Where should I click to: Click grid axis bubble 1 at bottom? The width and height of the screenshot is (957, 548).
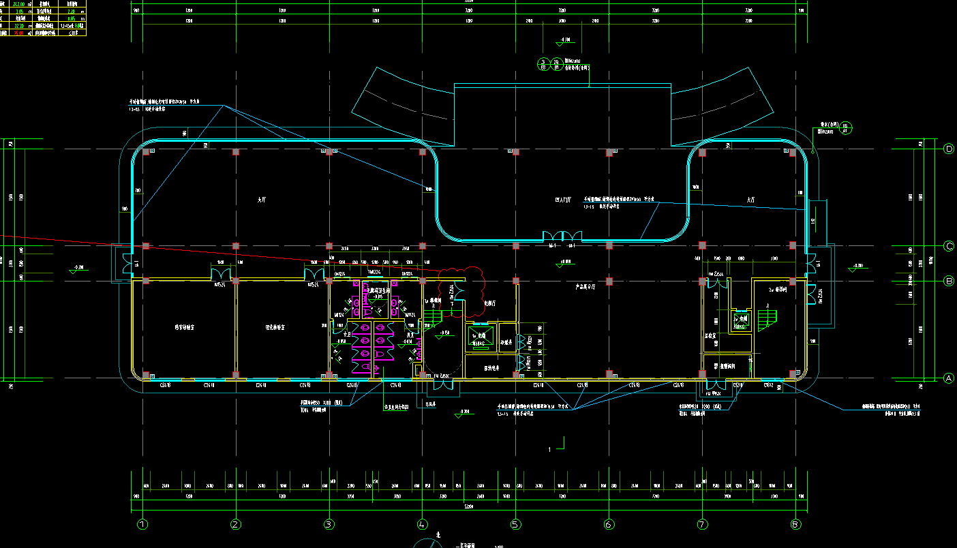[142, 524]
